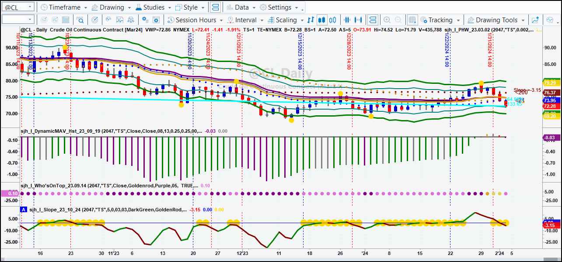The width and height of the screenshot is (562, 262).
Task: Click the clock target icon before the chart icons
Action: 94,20
